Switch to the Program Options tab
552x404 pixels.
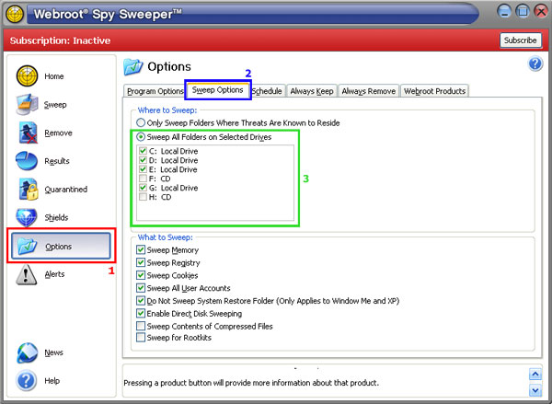tap(155, 91)
